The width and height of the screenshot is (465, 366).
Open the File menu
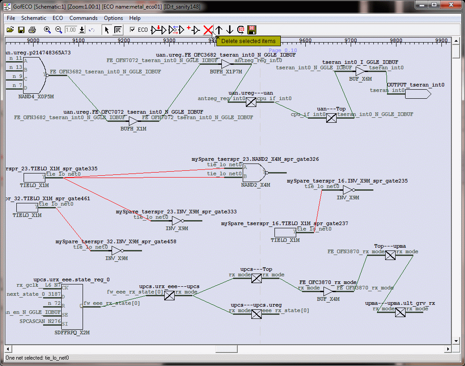[x=11, y=18]
